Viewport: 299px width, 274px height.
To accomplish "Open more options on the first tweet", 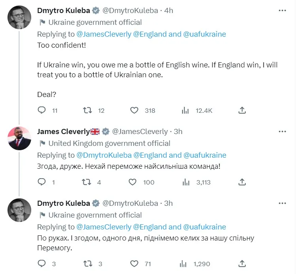I will [x=282, y=11].
